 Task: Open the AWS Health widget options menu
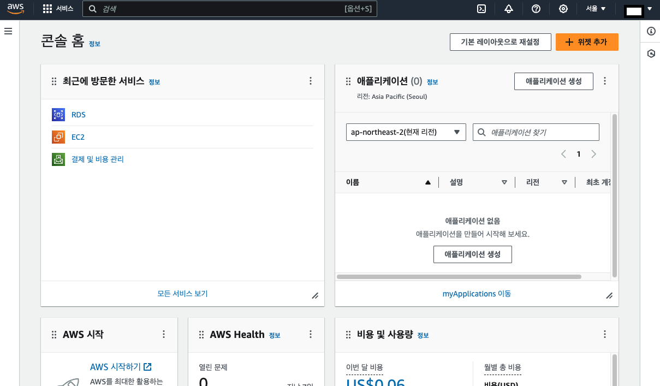(311, 334)
